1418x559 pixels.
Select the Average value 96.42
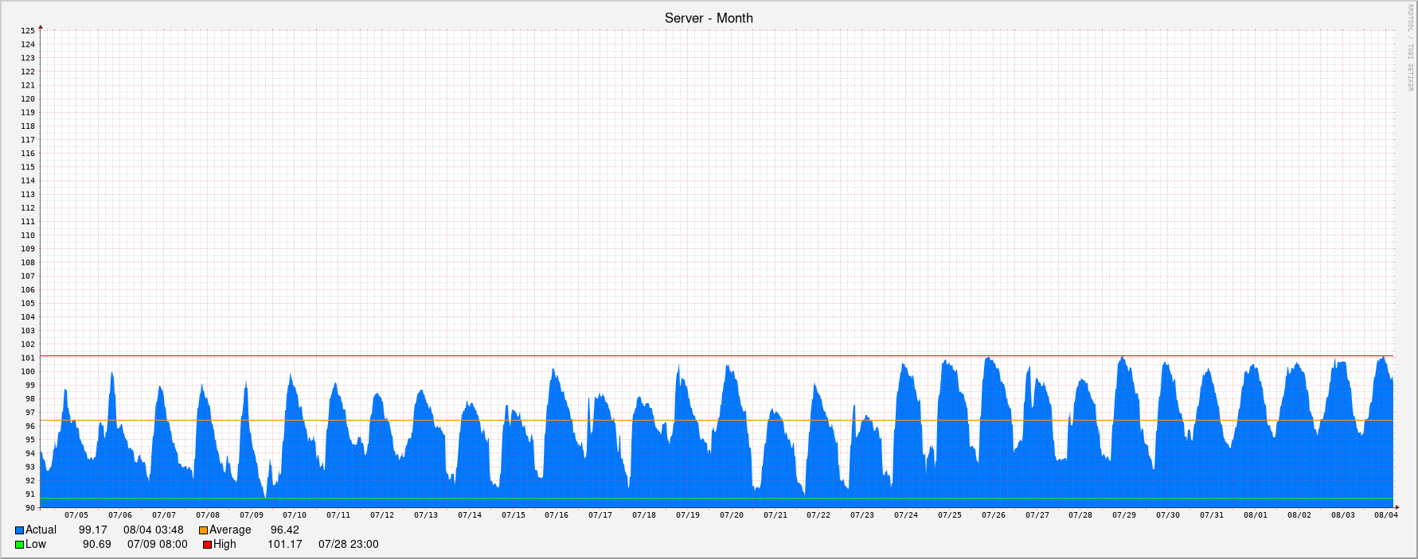point(285,530)
